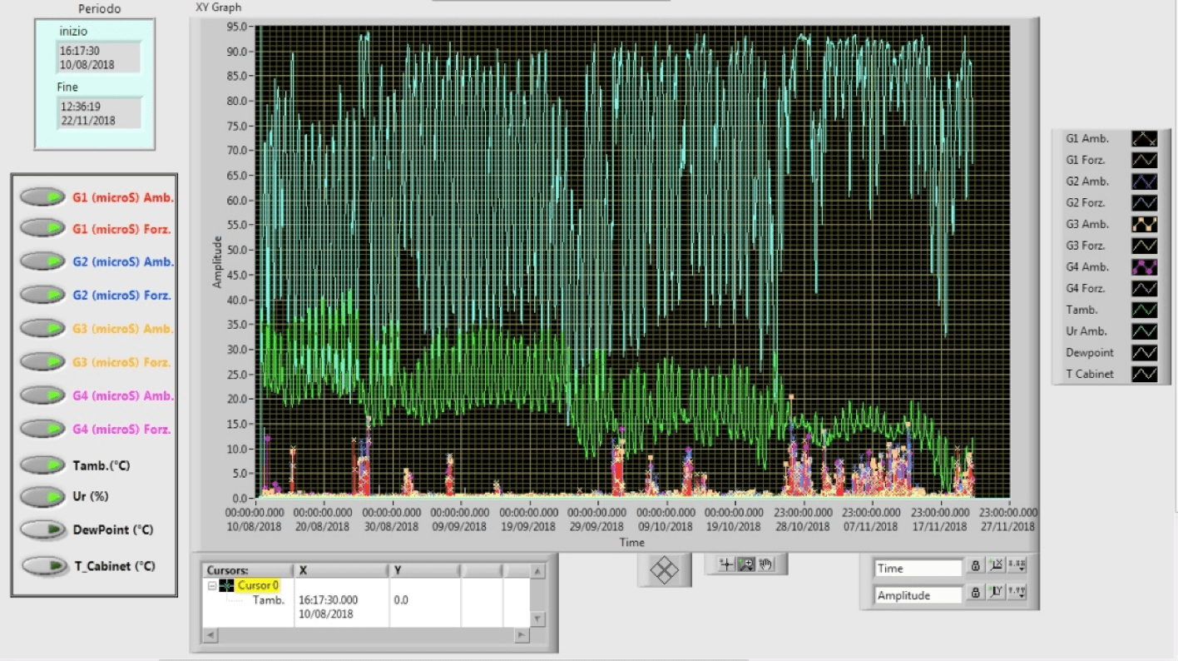Click the X column header in cursor table
This screenshot has width=1178, height=661.
pyautogui.click(x=342, y=570)
